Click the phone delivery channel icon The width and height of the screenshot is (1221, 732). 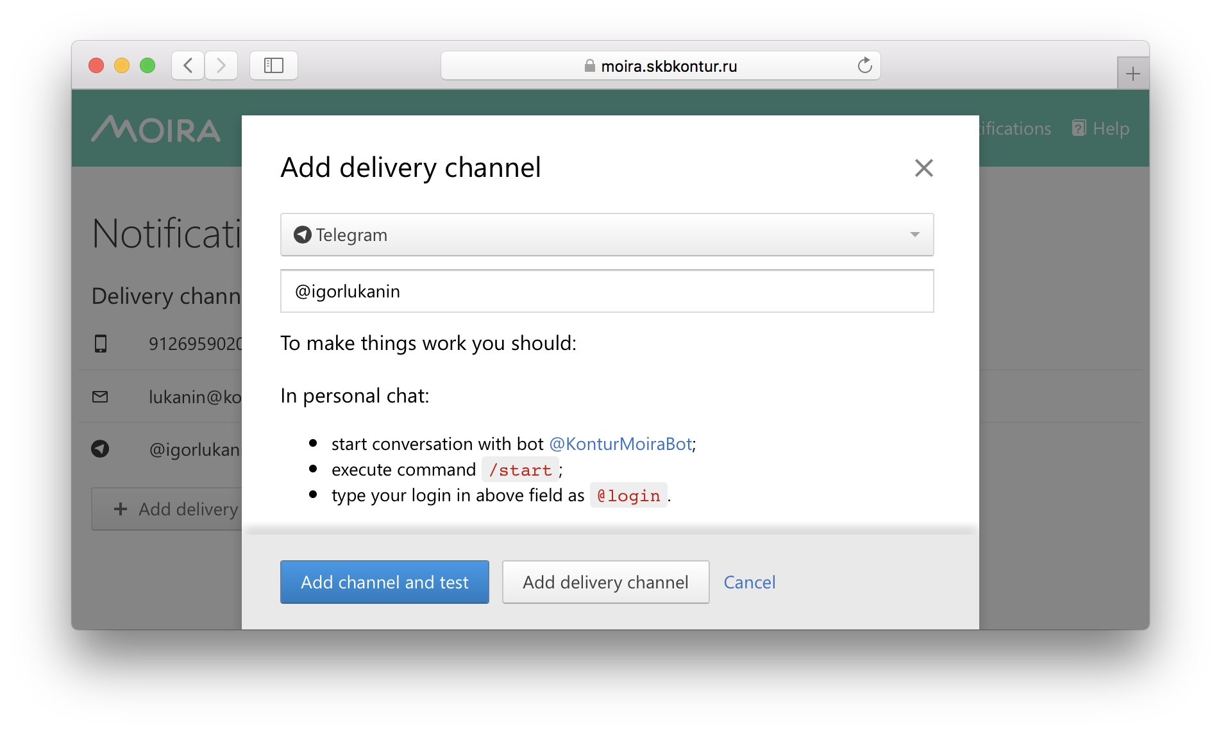pos(101,344)
